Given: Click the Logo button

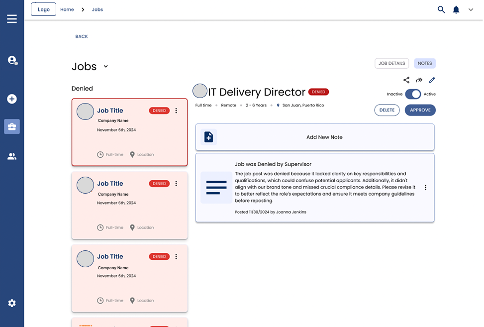Looking at the screenshot, I should 43,9.
